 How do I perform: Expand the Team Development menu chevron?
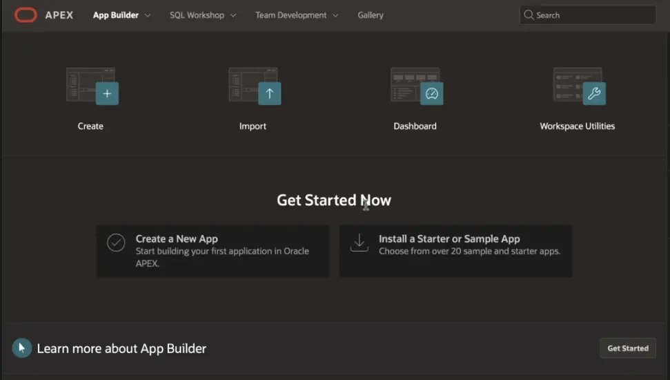335,15
